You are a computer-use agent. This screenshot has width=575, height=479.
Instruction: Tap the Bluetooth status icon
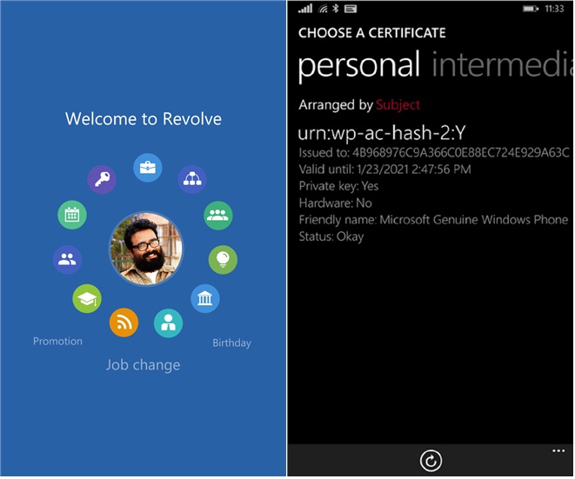click(x=336, y=9)
